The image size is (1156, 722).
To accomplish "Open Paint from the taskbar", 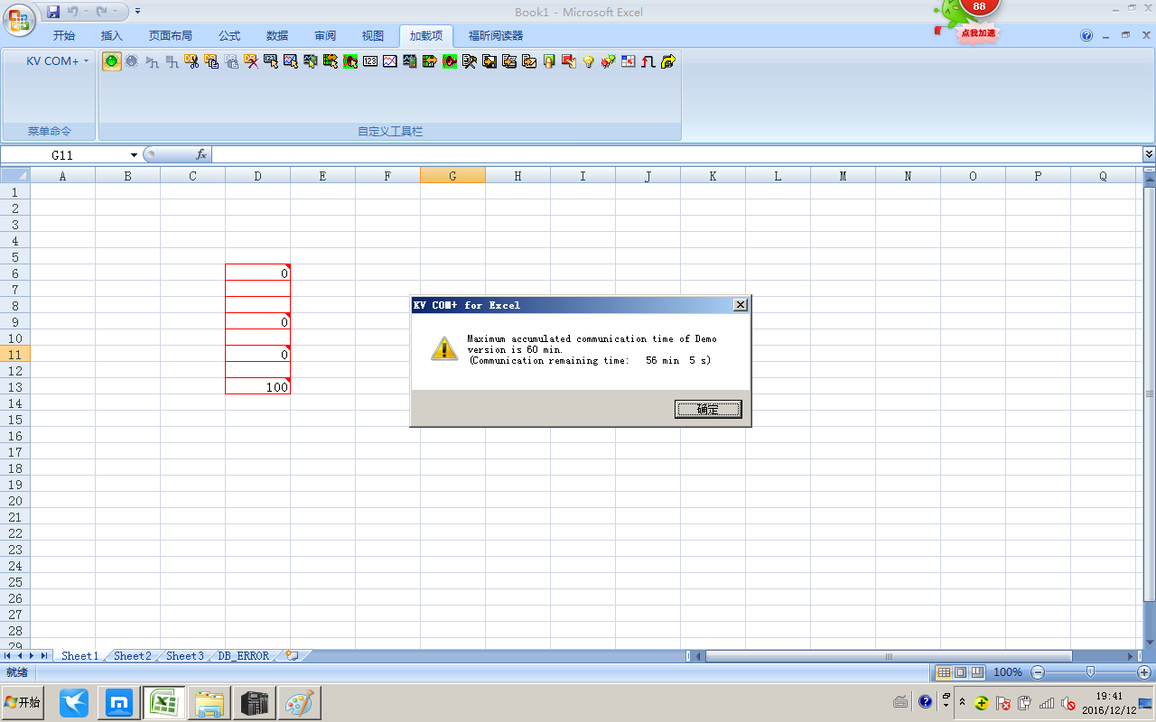I will pyautogui.click(x=299, y=703).
